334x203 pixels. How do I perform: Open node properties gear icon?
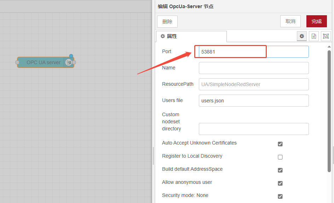point(302,36)
